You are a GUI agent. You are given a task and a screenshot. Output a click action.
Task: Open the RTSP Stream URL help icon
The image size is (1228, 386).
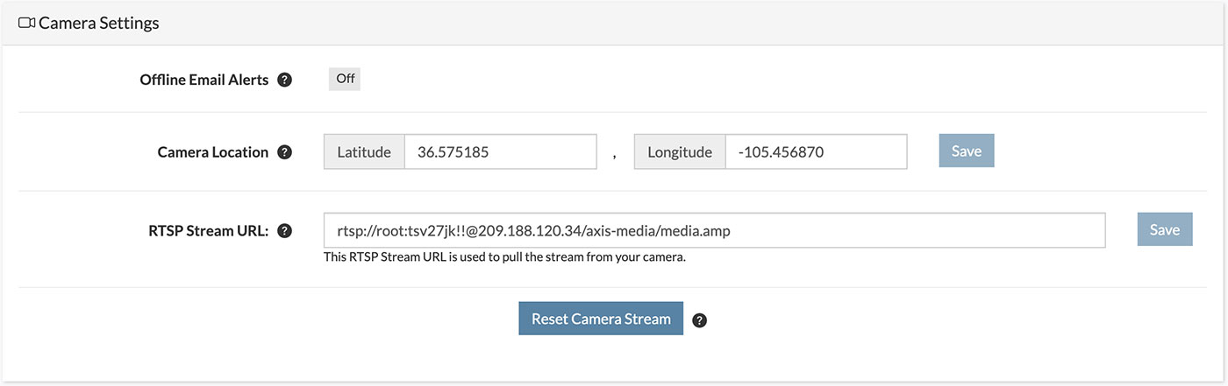[284, 231]
